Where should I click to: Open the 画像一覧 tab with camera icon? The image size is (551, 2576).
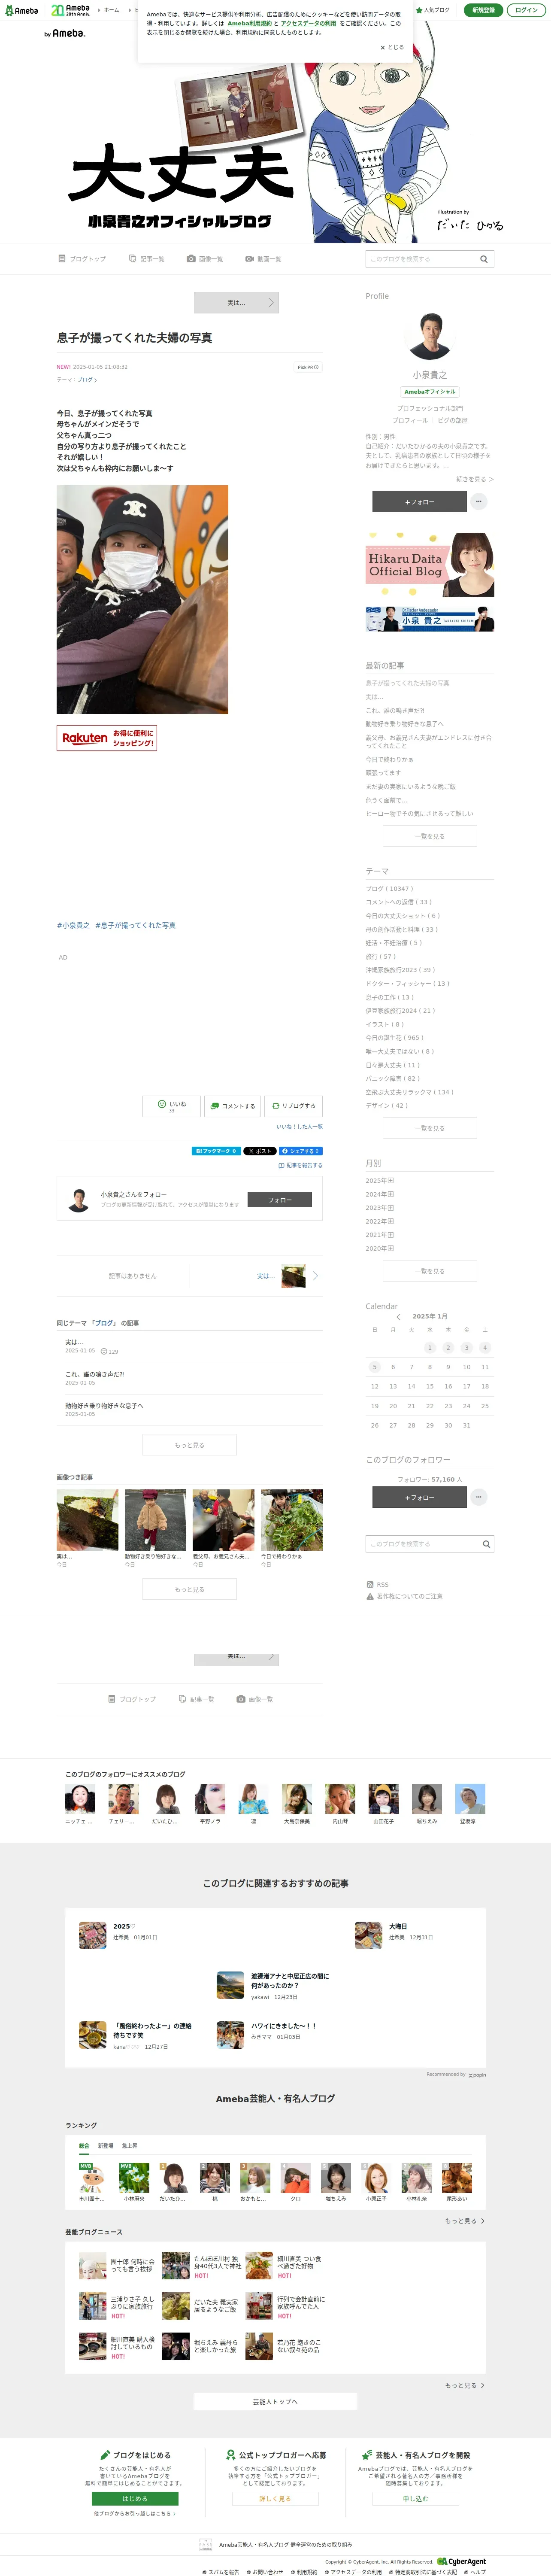(205, 259)
